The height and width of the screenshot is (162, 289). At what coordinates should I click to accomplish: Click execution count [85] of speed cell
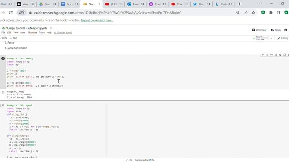pos(3,105)
